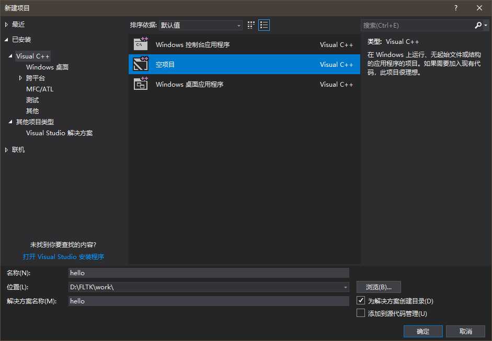This screenshot has height=341, width=492.
Task: Click the empty project template icon
Action: coord(141,64)
